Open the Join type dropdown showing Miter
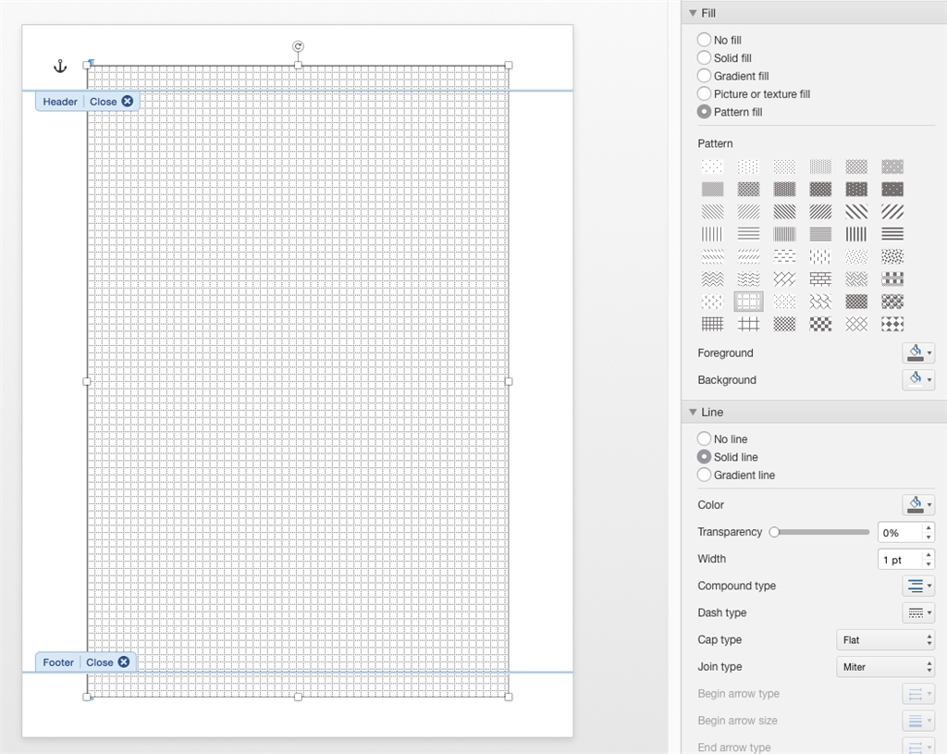 (x=885, y=666)
